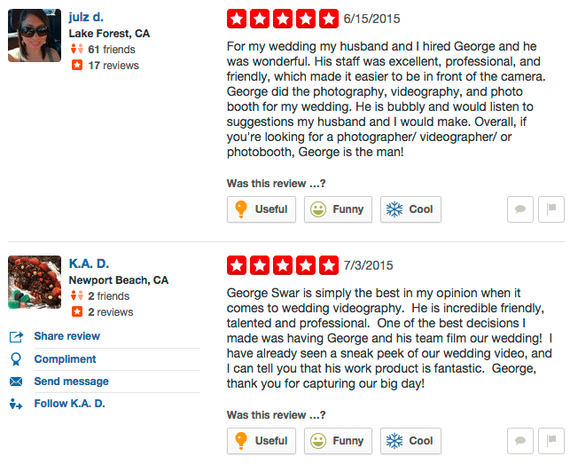Select Share review link

(66, 336)
